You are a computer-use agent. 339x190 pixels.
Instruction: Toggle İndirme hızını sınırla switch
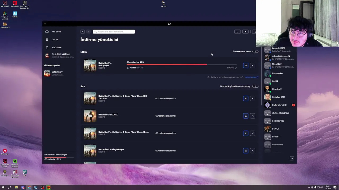pos(255,51)
